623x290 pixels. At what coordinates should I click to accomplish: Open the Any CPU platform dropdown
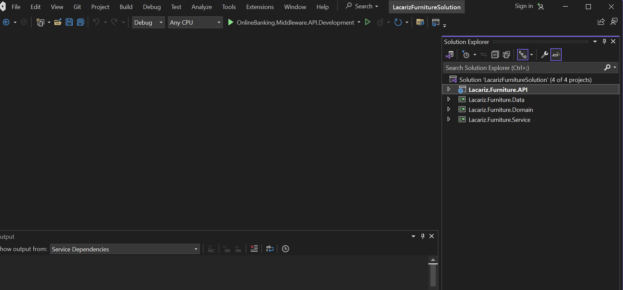[x=195, y=22]
